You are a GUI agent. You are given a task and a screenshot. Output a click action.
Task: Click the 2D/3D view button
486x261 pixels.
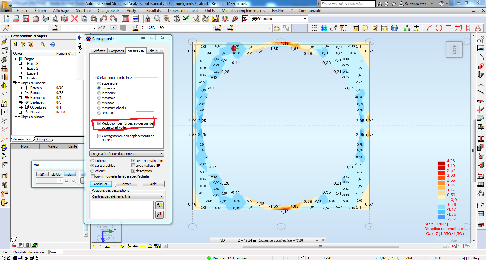coord(56,174)
